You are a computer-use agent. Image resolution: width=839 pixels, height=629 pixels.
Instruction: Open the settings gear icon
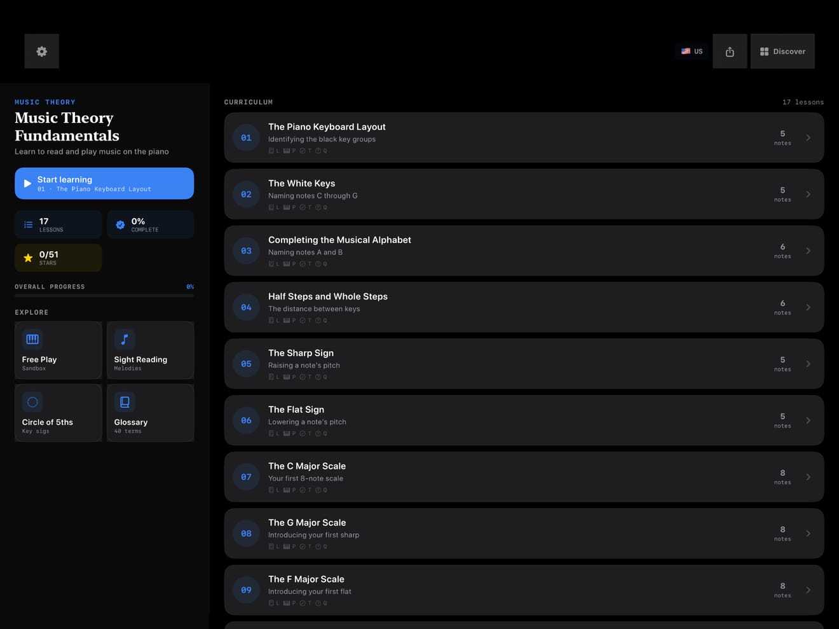pos(42,52)
